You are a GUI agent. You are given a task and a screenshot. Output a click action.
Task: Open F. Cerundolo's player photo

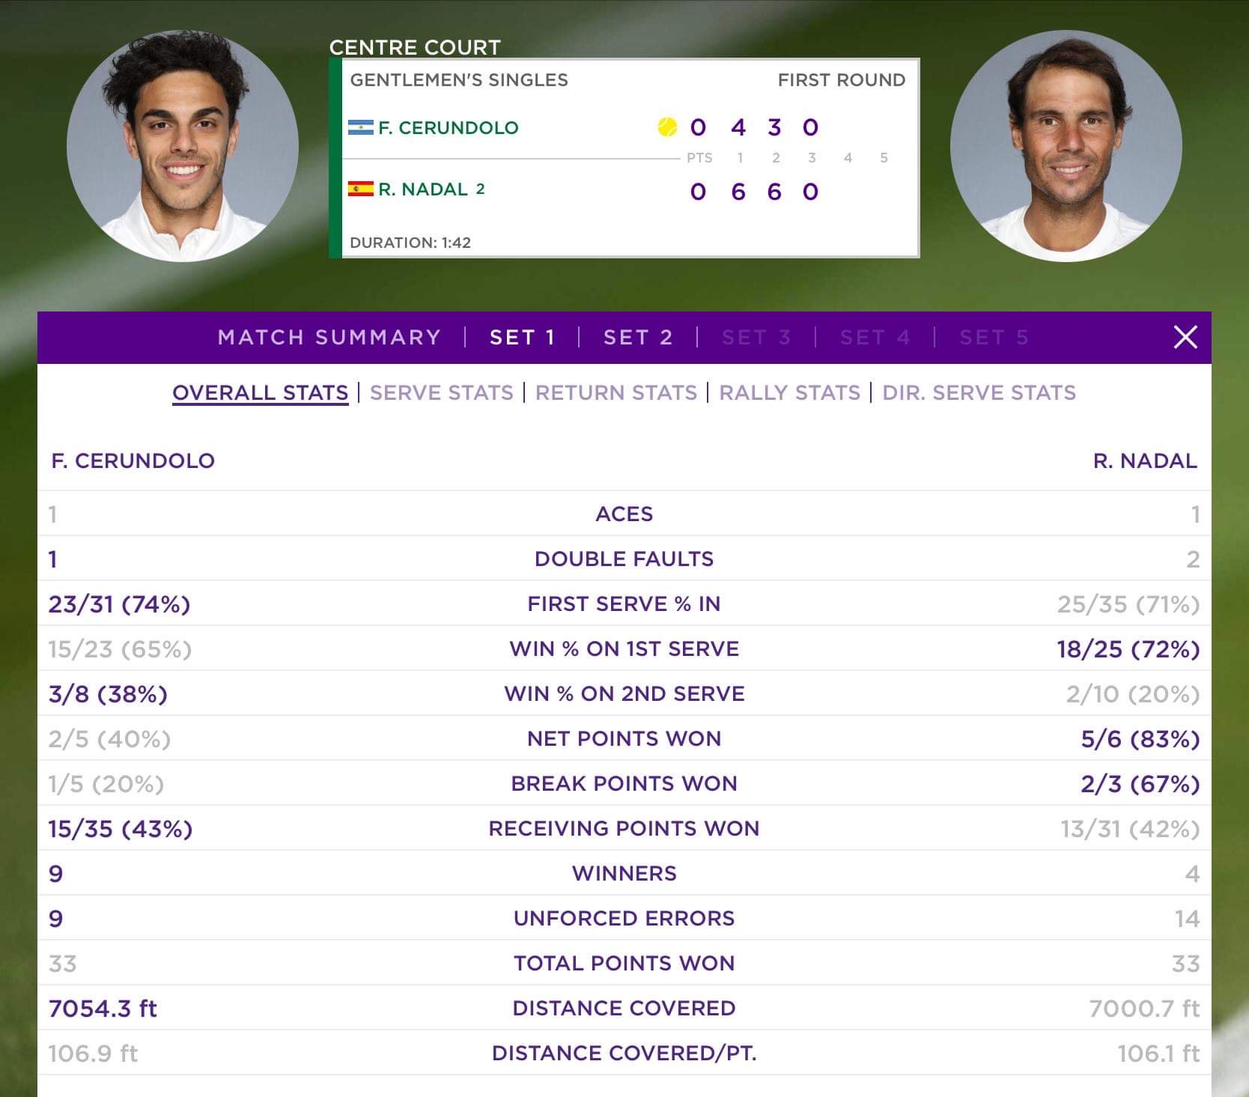[183, 146]
